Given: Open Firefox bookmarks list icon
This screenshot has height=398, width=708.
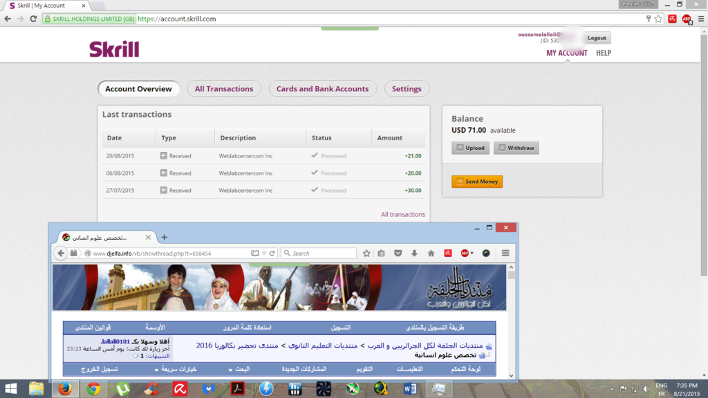Looking at the screenshot, I should click(382, 253).
